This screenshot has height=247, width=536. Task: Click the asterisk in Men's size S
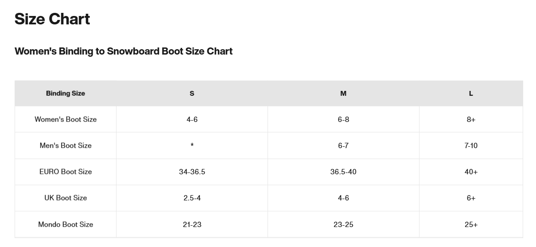[192, 145]
